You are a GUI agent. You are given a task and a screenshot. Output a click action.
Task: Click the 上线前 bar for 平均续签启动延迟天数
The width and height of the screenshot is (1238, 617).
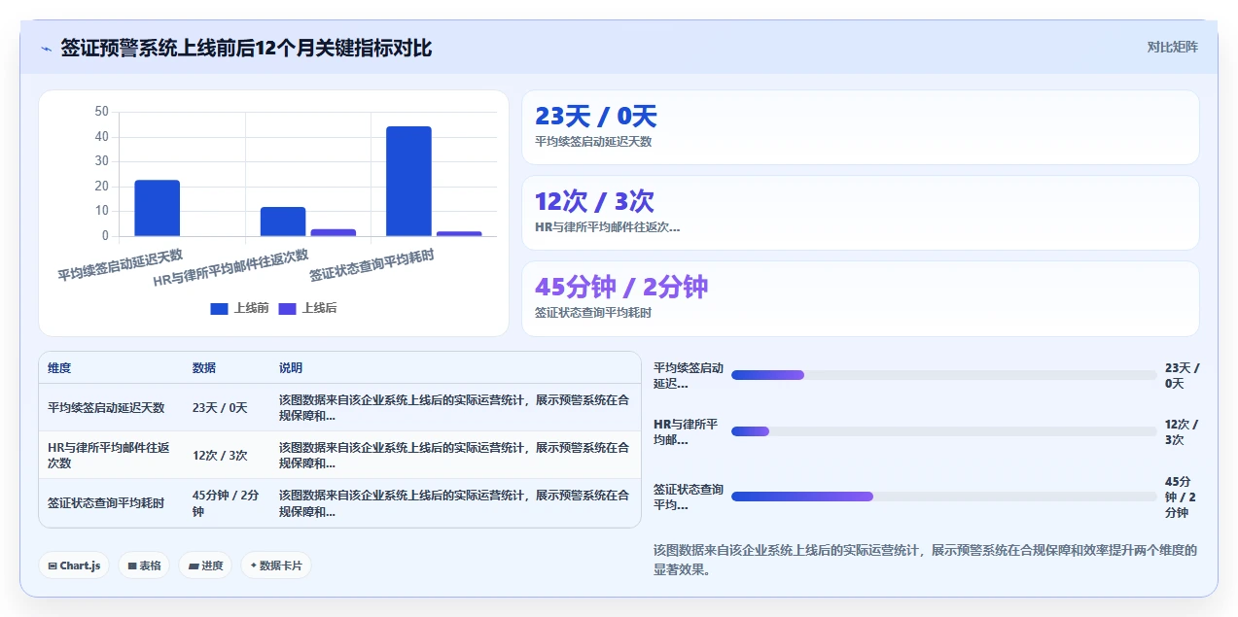[158, 208]
